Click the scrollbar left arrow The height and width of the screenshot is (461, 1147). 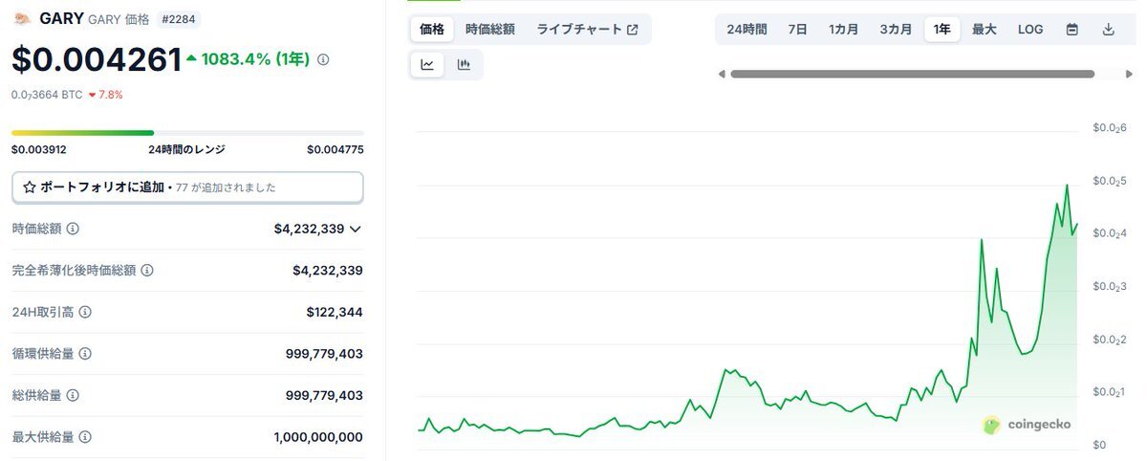pos(722,74)
